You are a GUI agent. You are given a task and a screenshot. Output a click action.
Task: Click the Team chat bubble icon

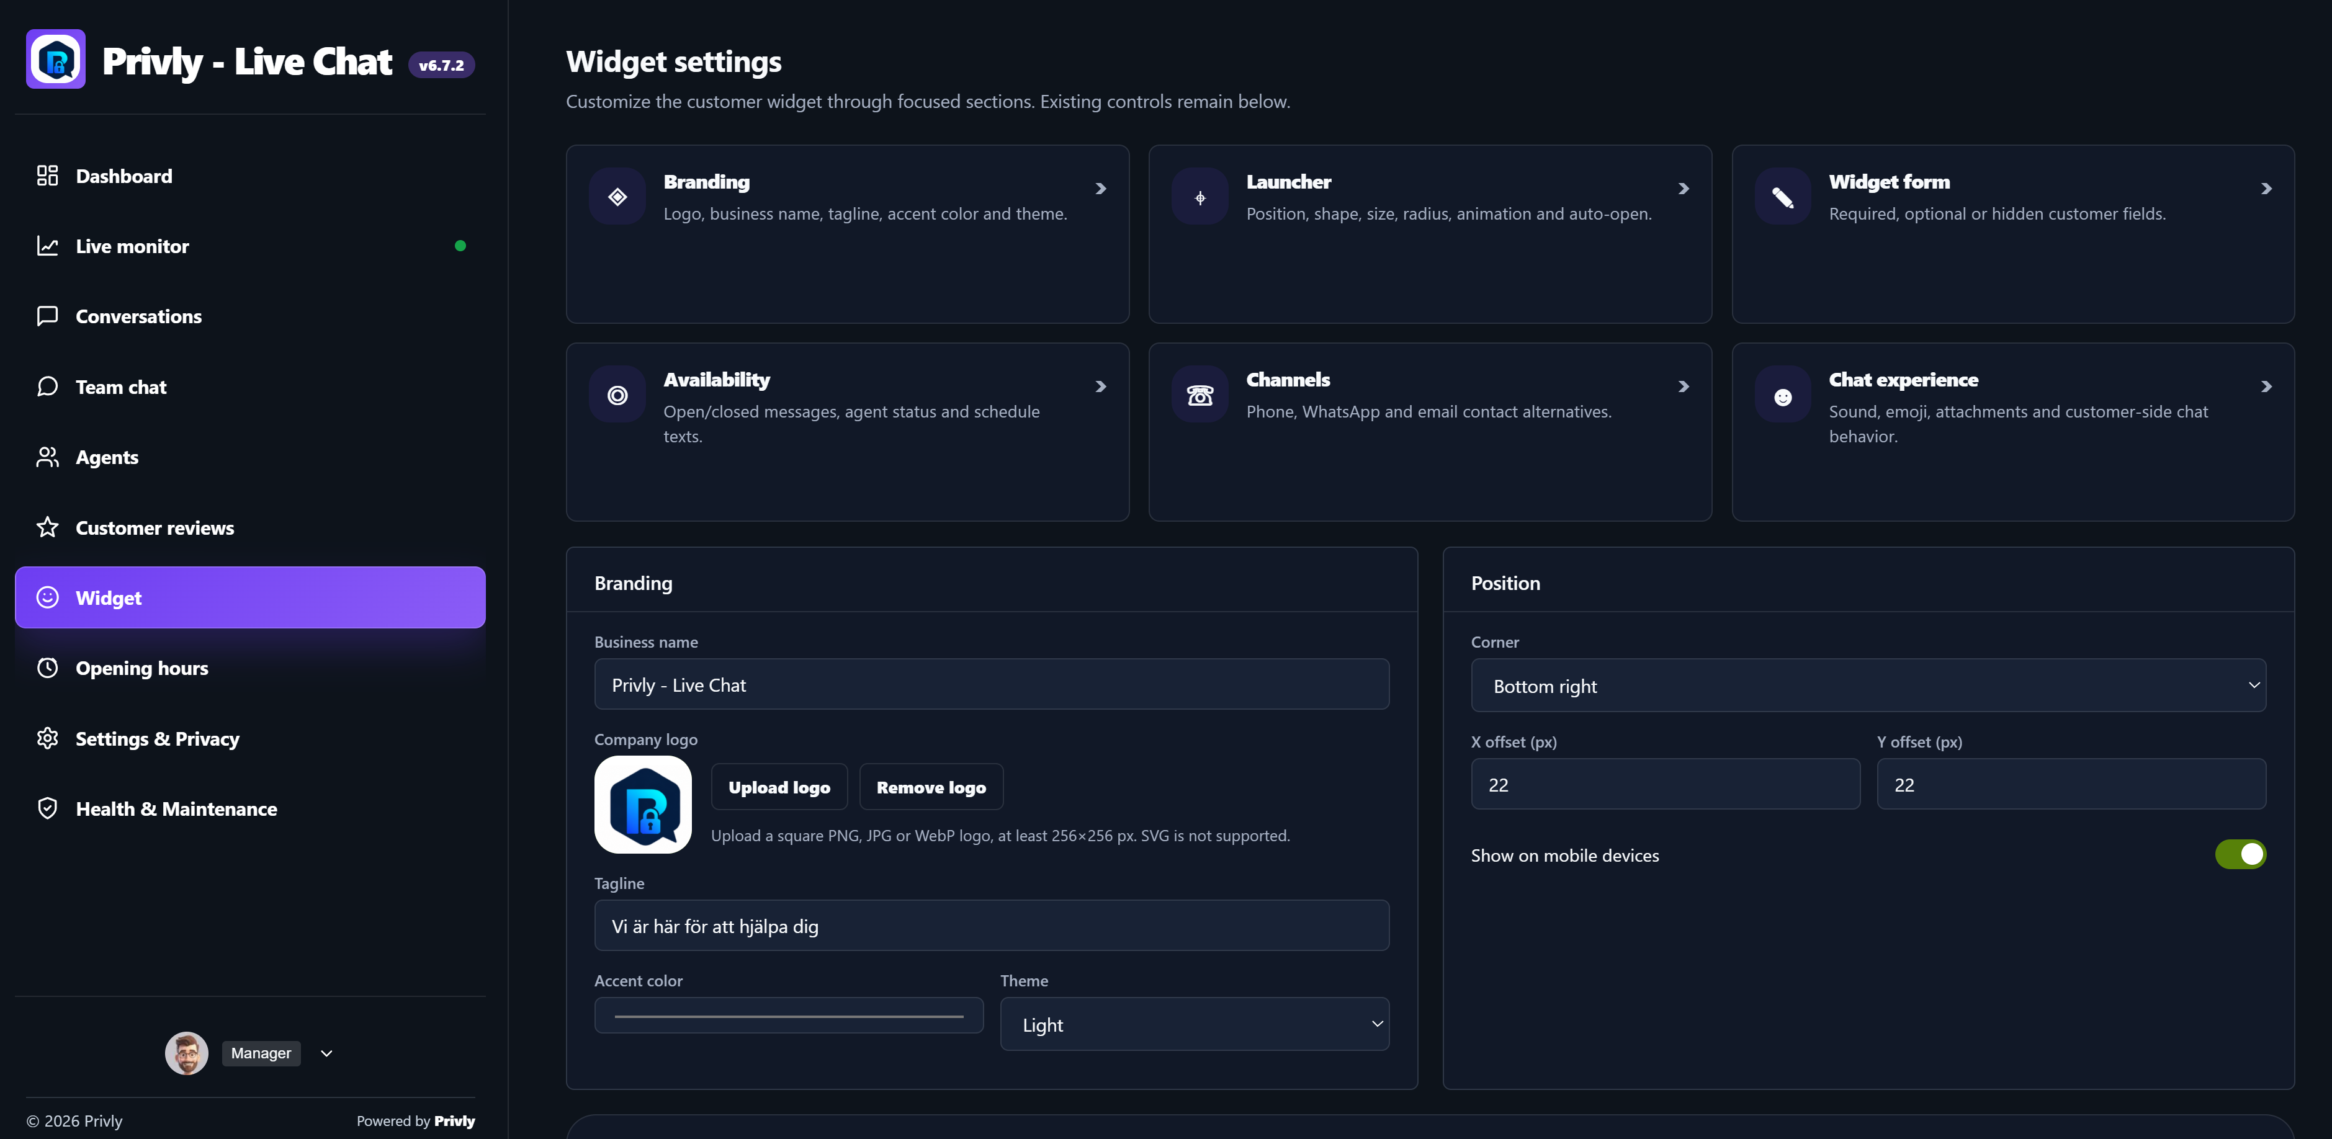47,386
